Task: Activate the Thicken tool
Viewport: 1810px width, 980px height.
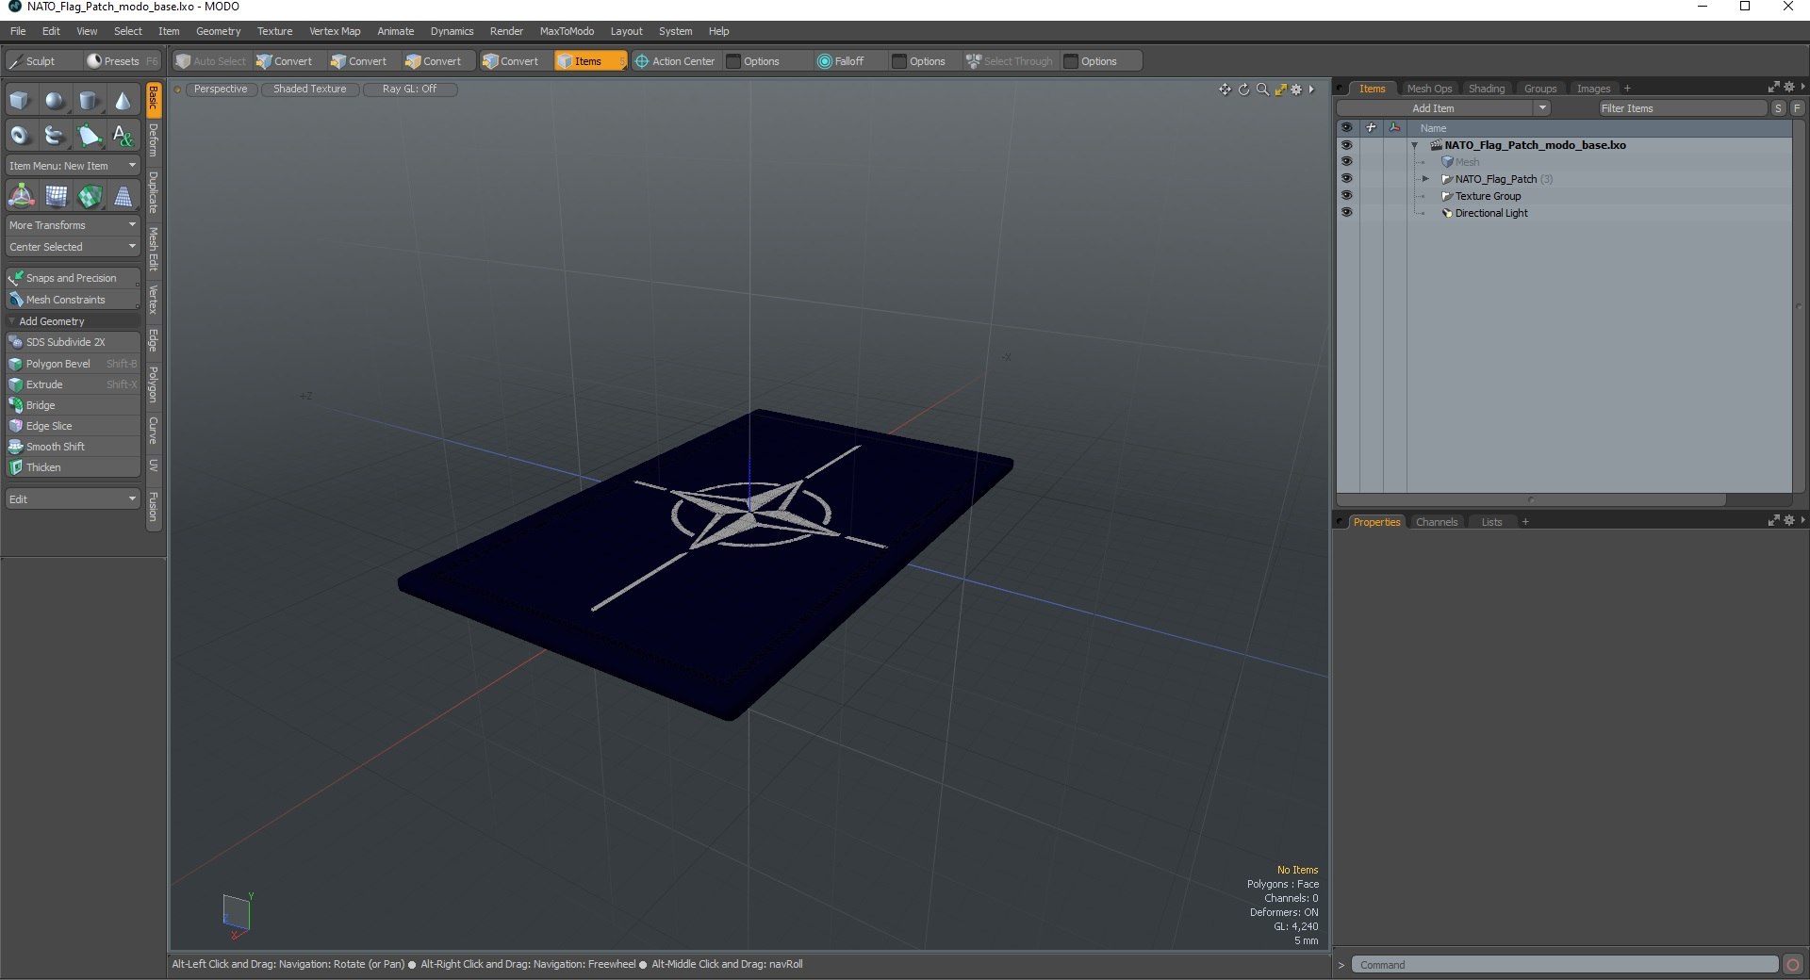Action: click(x=73, y=467)
